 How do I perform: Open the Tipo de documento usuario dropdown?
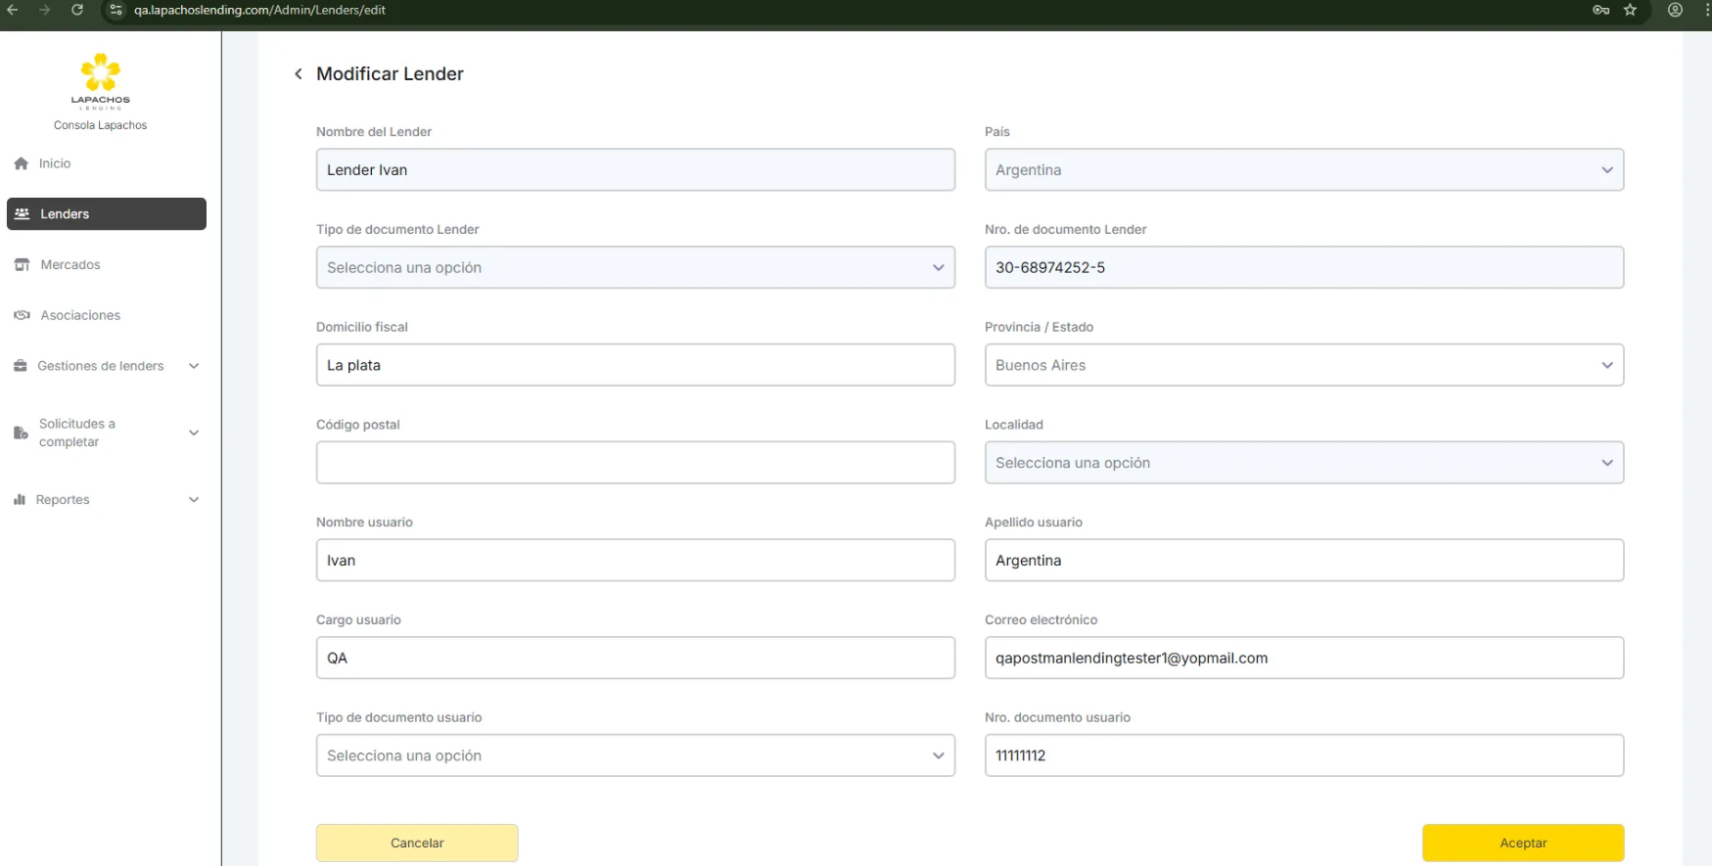(x=634, y=755)
